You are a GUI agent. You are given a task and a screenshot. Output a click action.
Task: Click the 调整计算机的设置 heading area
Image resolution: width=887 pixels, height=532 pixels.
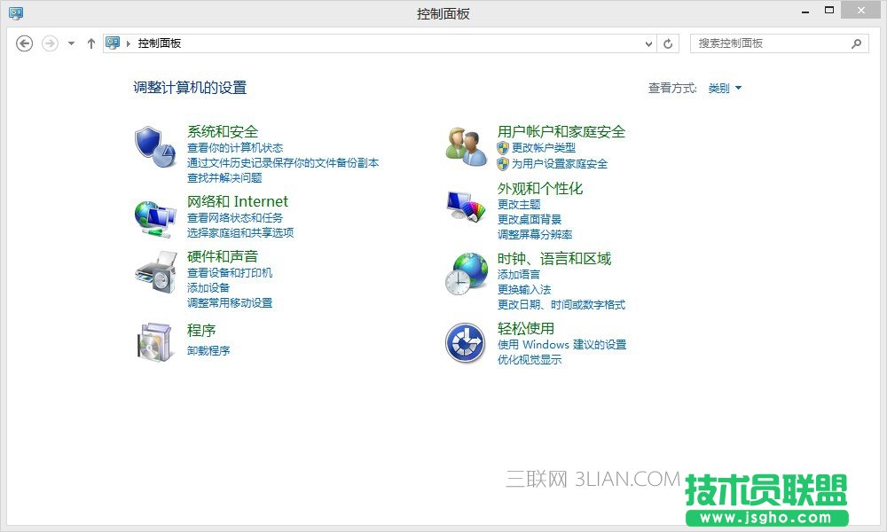[x=189, y=88]
